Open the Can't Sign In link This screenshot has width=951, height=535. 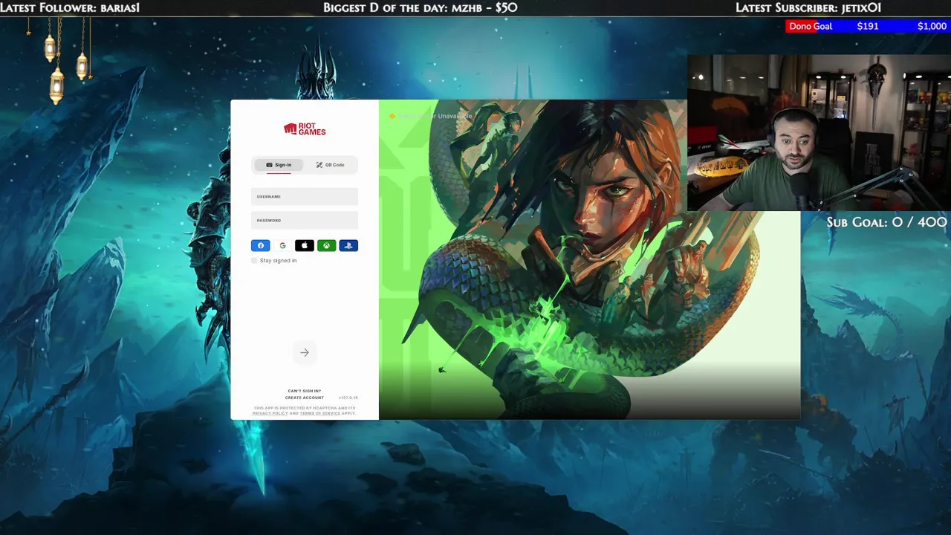[305, 391]
